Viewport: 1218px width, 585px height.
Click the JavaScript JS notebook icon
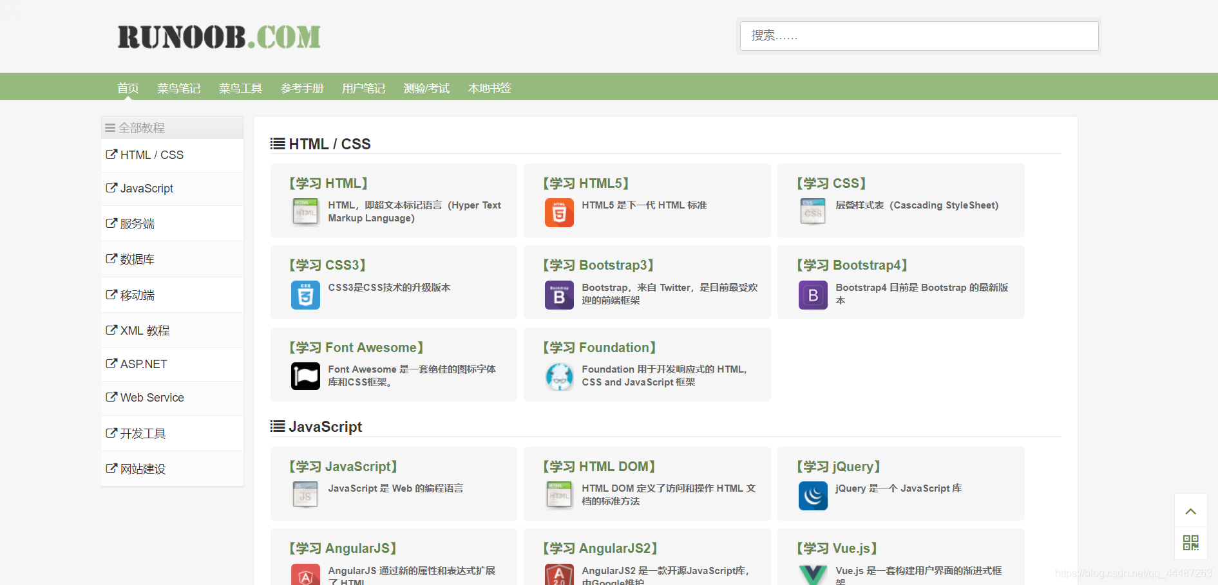(305, 496)
